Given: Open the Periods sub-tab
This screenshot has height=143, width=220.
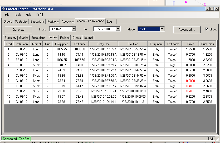Looking at the screenshot, I should 65,38.
